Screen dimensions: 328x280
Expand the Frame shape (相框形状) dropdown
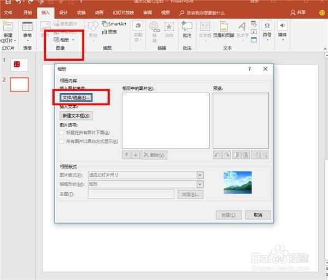click(200, 184)
